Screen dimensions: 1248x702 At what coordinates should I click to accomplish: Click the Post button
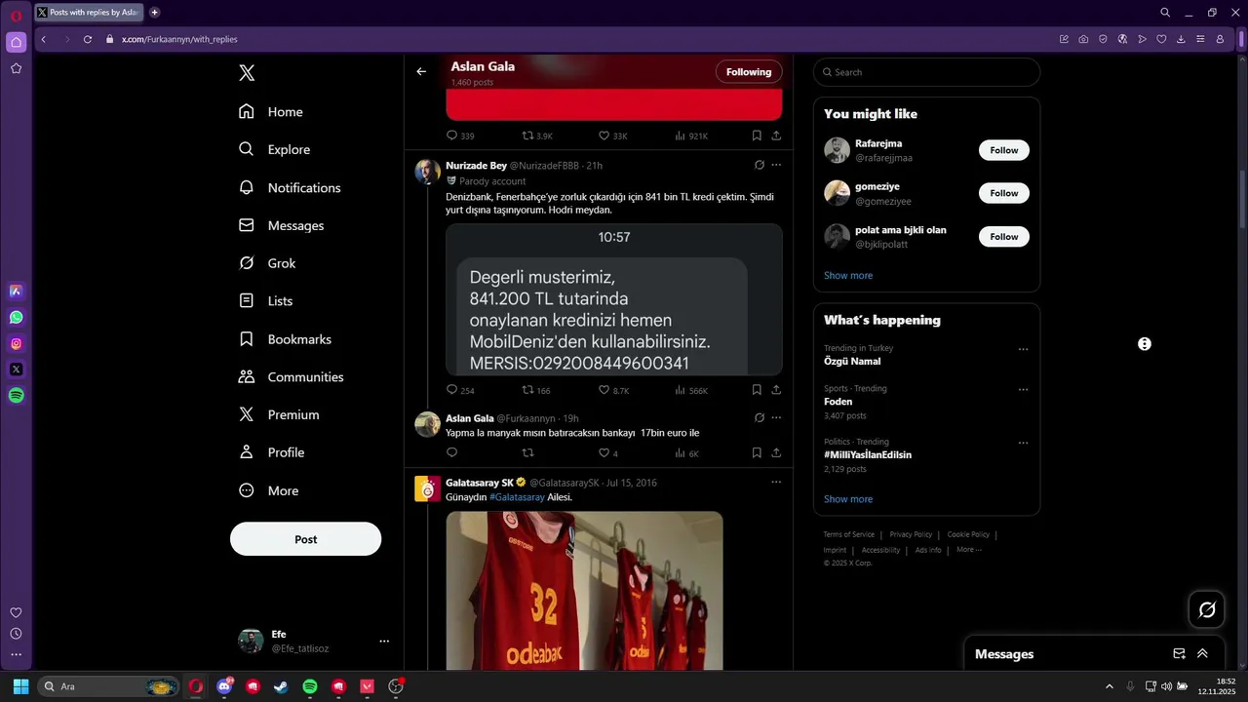tap(305, 539)
